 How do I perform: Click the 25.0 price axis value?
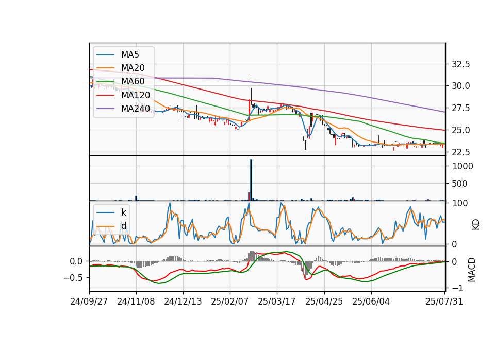click(461, 130)
